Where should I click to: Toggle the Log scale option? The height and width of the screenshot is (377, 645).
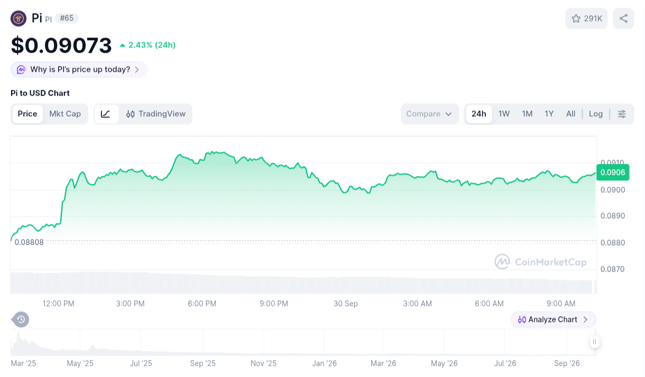pyautogui.click(x=596, y=114)
